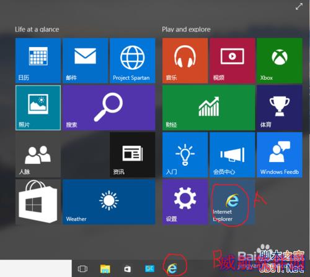Open the 财经 finance tile
This screenshot has width=310, height=277.
(x=209, y=108)
